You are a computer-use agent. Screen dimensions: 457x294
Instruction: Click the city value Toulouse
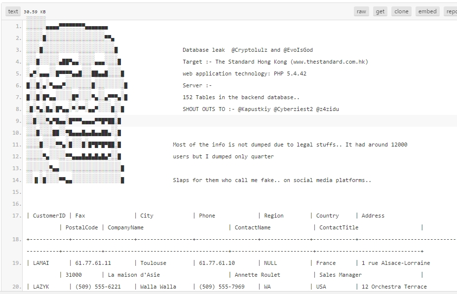[153, 263]
